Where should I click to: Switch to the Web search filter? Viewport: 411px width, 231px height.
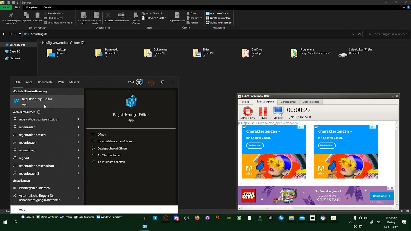[61, 82]
